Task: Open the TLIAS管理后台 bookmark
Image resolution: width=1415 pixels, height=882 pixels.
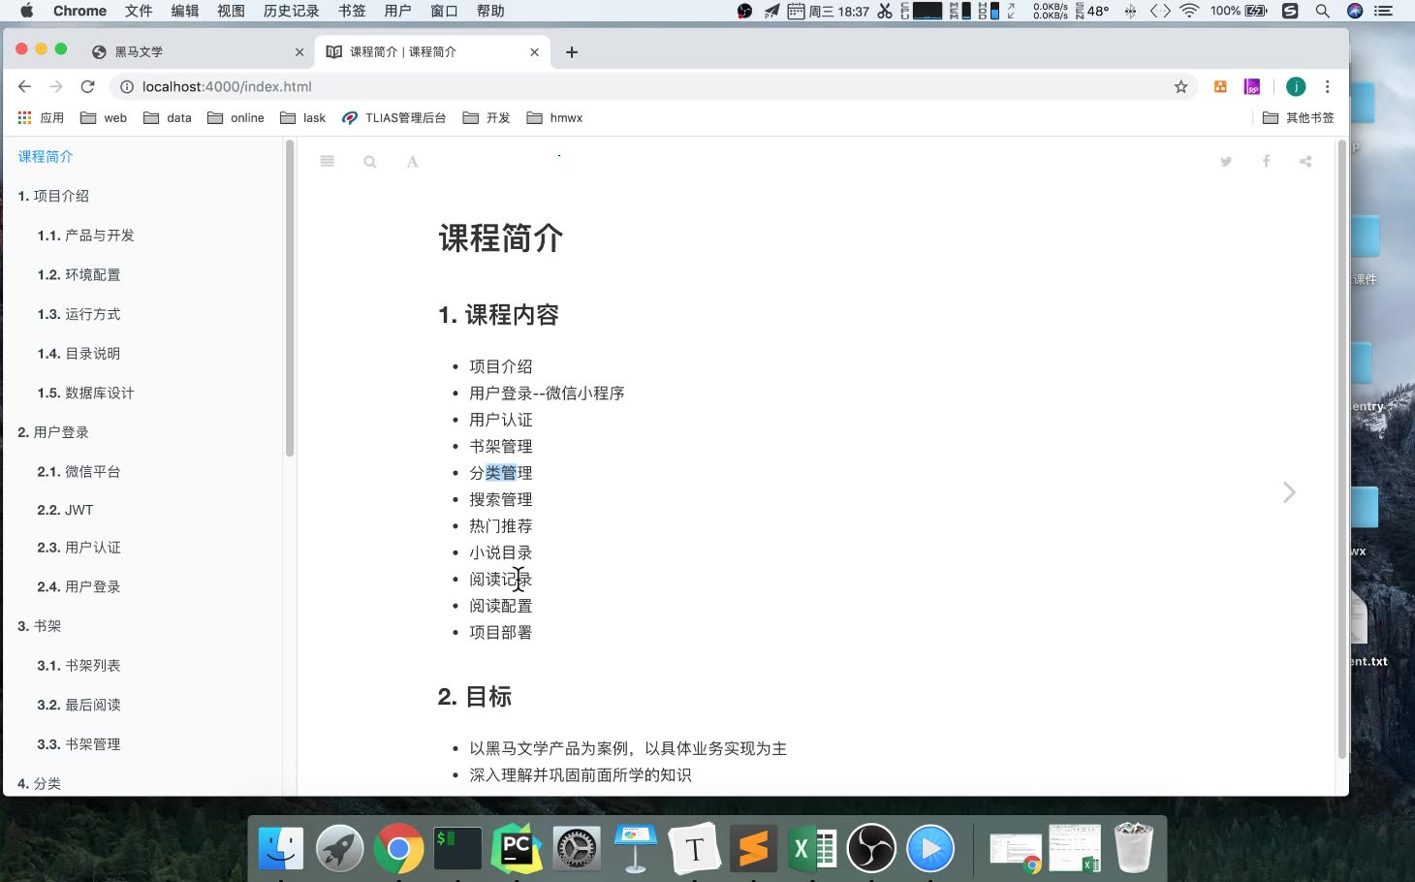Action: [394, 118]
